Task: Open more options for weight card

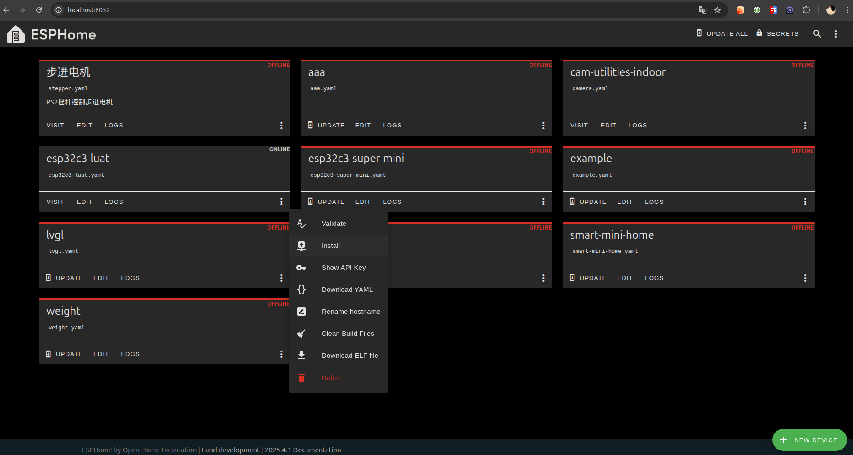Action: pyautogui.click(x=281, y=354)
